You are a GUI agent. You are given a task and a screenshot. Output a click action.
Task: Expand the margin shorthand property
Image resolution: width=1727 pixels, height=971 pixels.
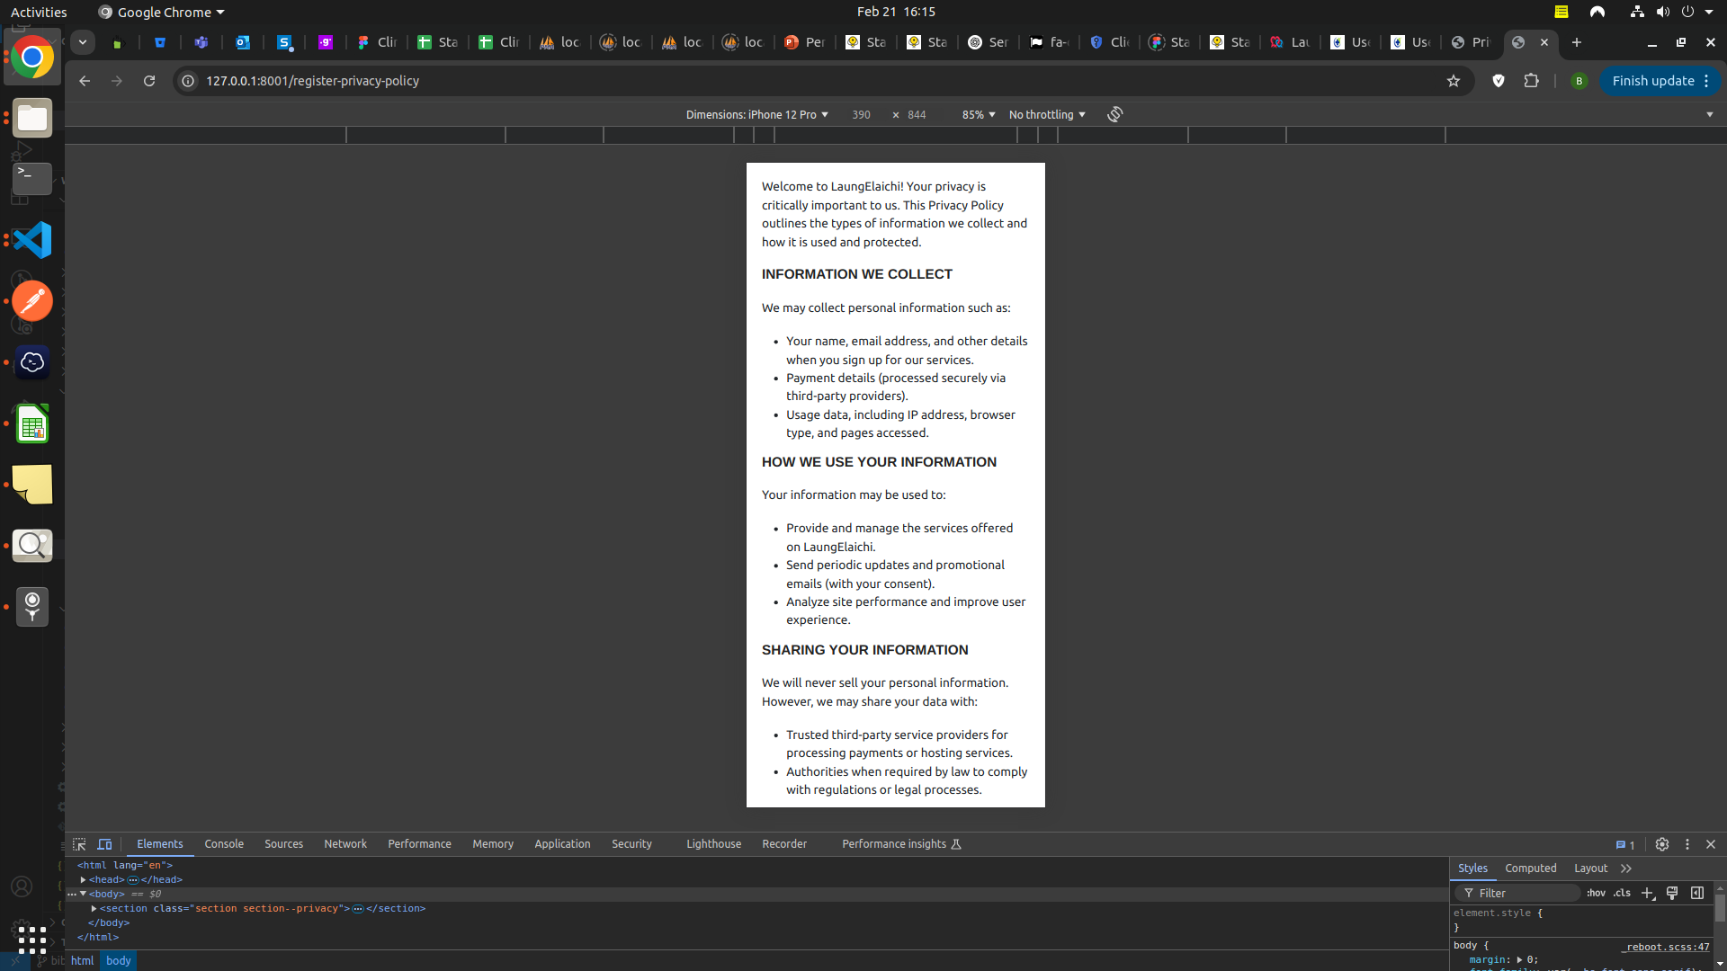coord(1519,959)
